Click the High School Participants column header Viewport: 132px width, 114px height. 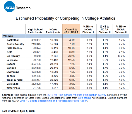[x=35, y=31]
